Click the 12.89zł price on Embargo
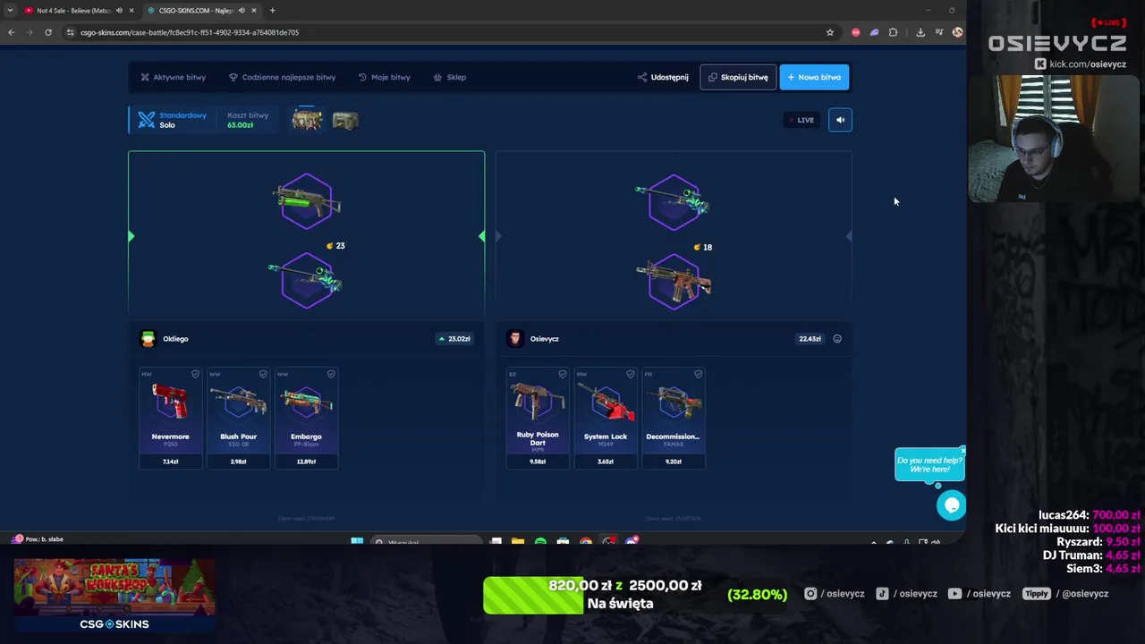This screenshot has height=644, width=1145. click(x=306, y=462)
